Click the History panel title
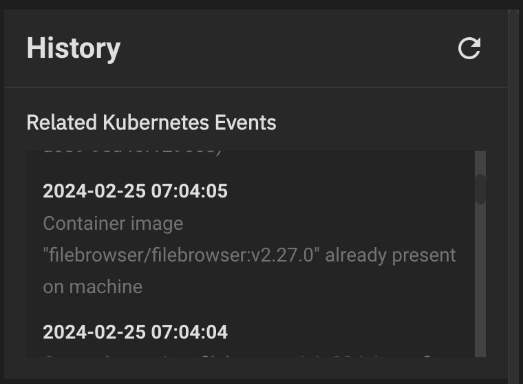 (x=73, y=48)
